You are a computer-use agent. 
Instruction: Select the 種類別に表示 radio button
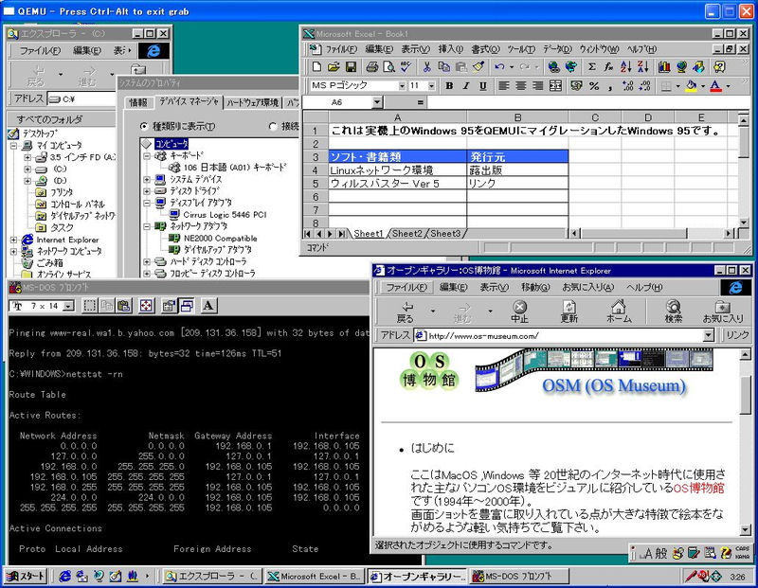pos(144,127)
